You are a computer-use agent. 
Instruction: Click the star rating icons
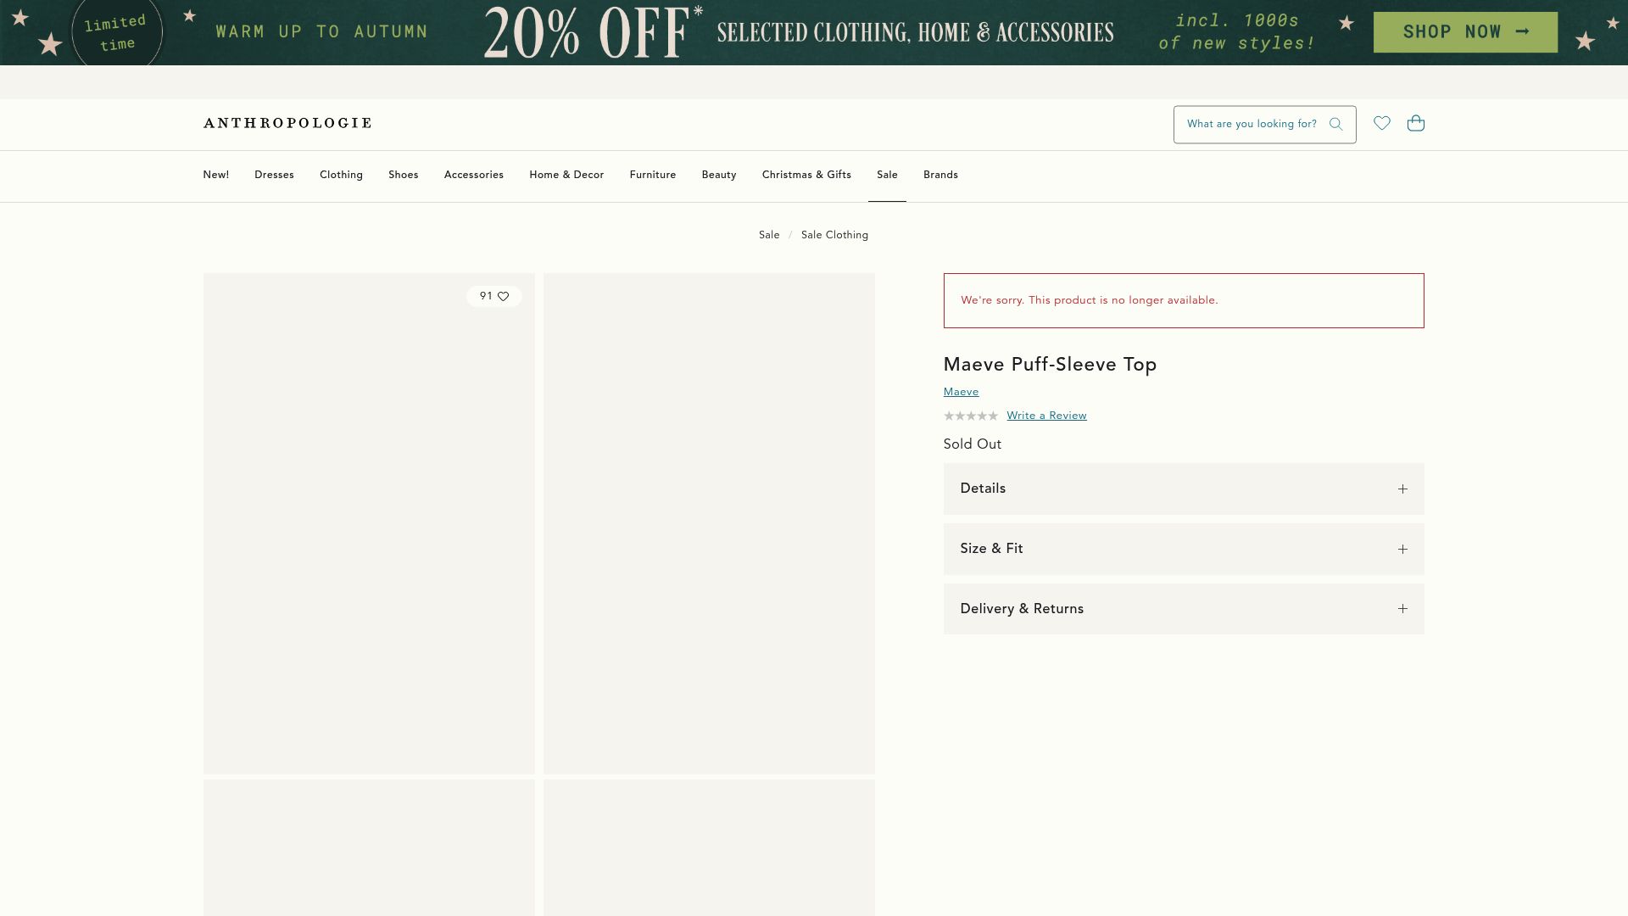pos(970,416)
